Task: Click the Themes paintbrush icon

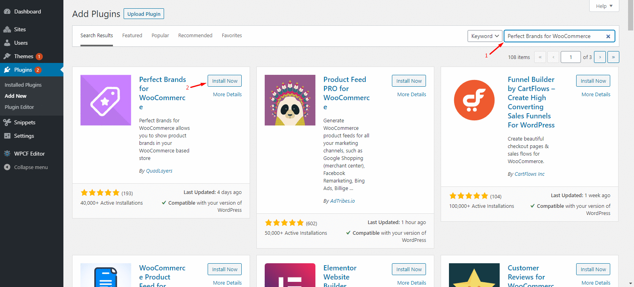Action: tap(7, 56)
